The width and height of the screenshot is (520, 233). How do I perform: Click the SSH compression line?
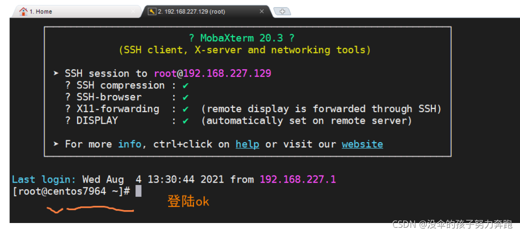pos(127,86)
